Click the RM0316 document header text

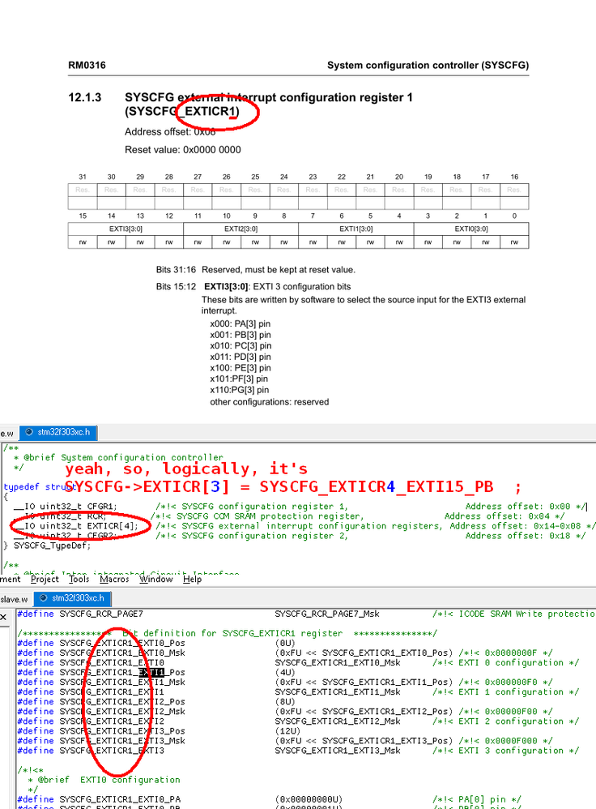coord(87,65)
